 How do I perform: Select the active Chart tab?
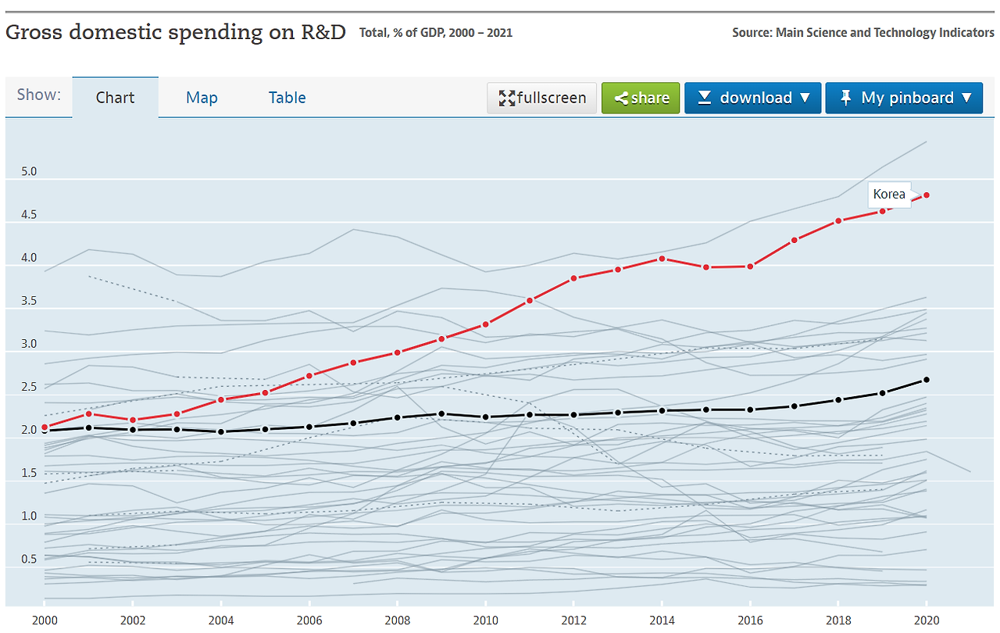(115, 97)
